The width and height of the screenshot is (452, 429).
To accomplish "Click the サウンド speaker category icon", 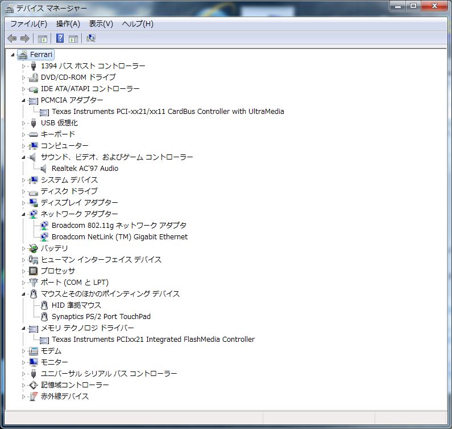I will 32,157.
